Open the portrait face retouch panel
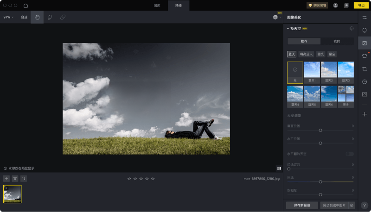Viewport: 371px width, 212px height. click(365, 30)
